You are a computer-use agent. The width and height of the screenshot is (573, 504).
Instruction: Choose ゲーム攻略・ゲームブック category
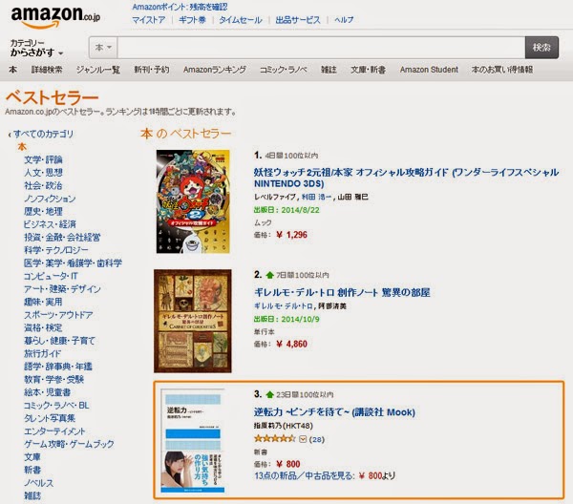click(x=69, y=444)
